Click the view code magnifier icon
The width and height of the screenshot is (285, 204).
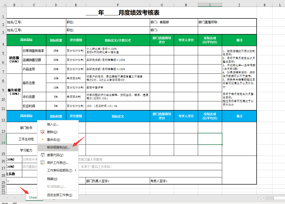(42, 155)
